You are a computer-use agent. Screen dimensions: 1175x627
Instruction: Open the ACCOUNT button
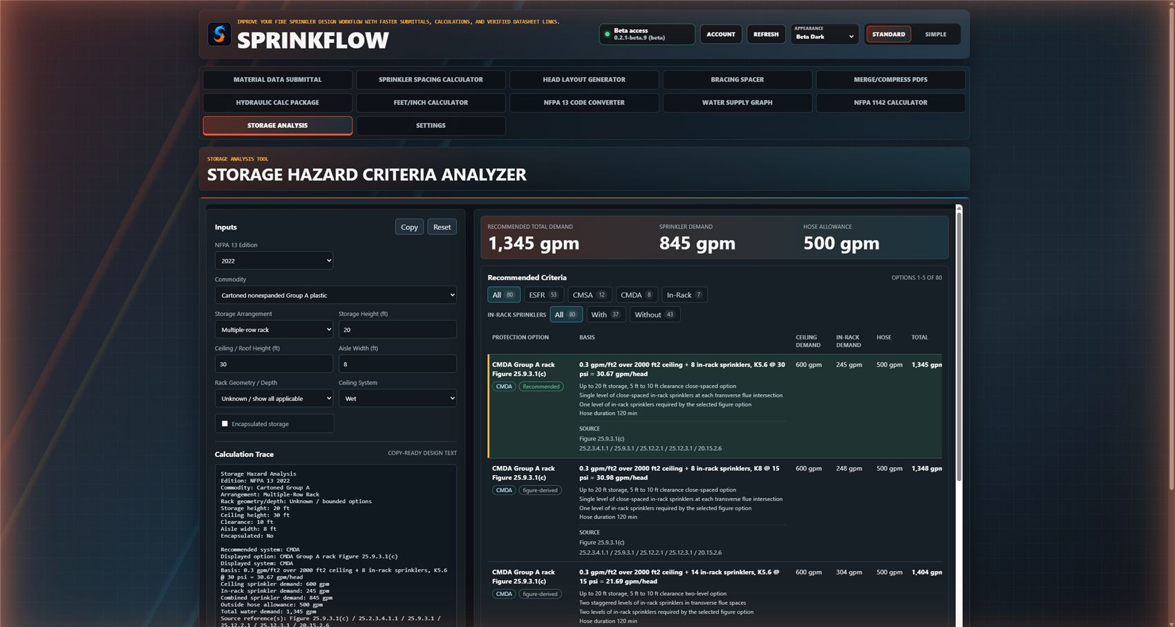pos(721,34)
